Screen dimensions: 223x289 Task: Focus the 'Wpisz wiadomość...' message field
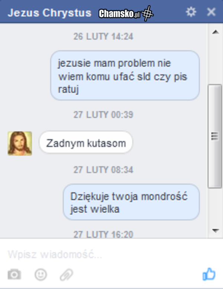(x=111, y=254)
